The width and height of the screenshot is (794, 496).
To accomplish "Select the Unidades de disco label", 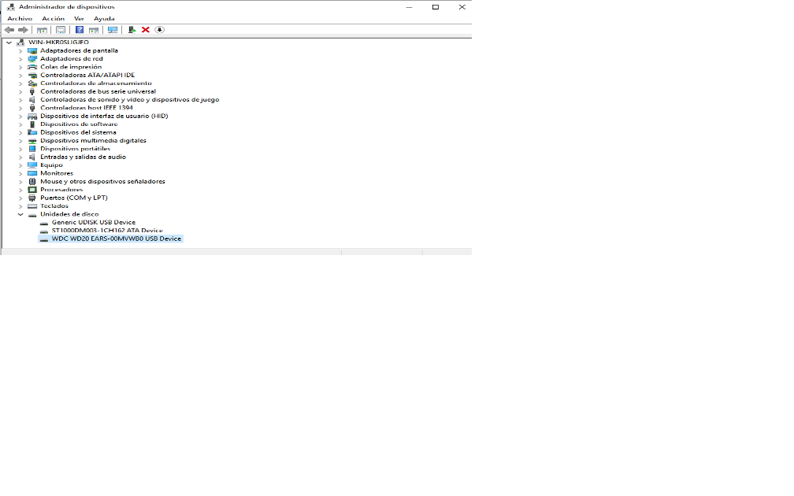I will coord(69,214).
